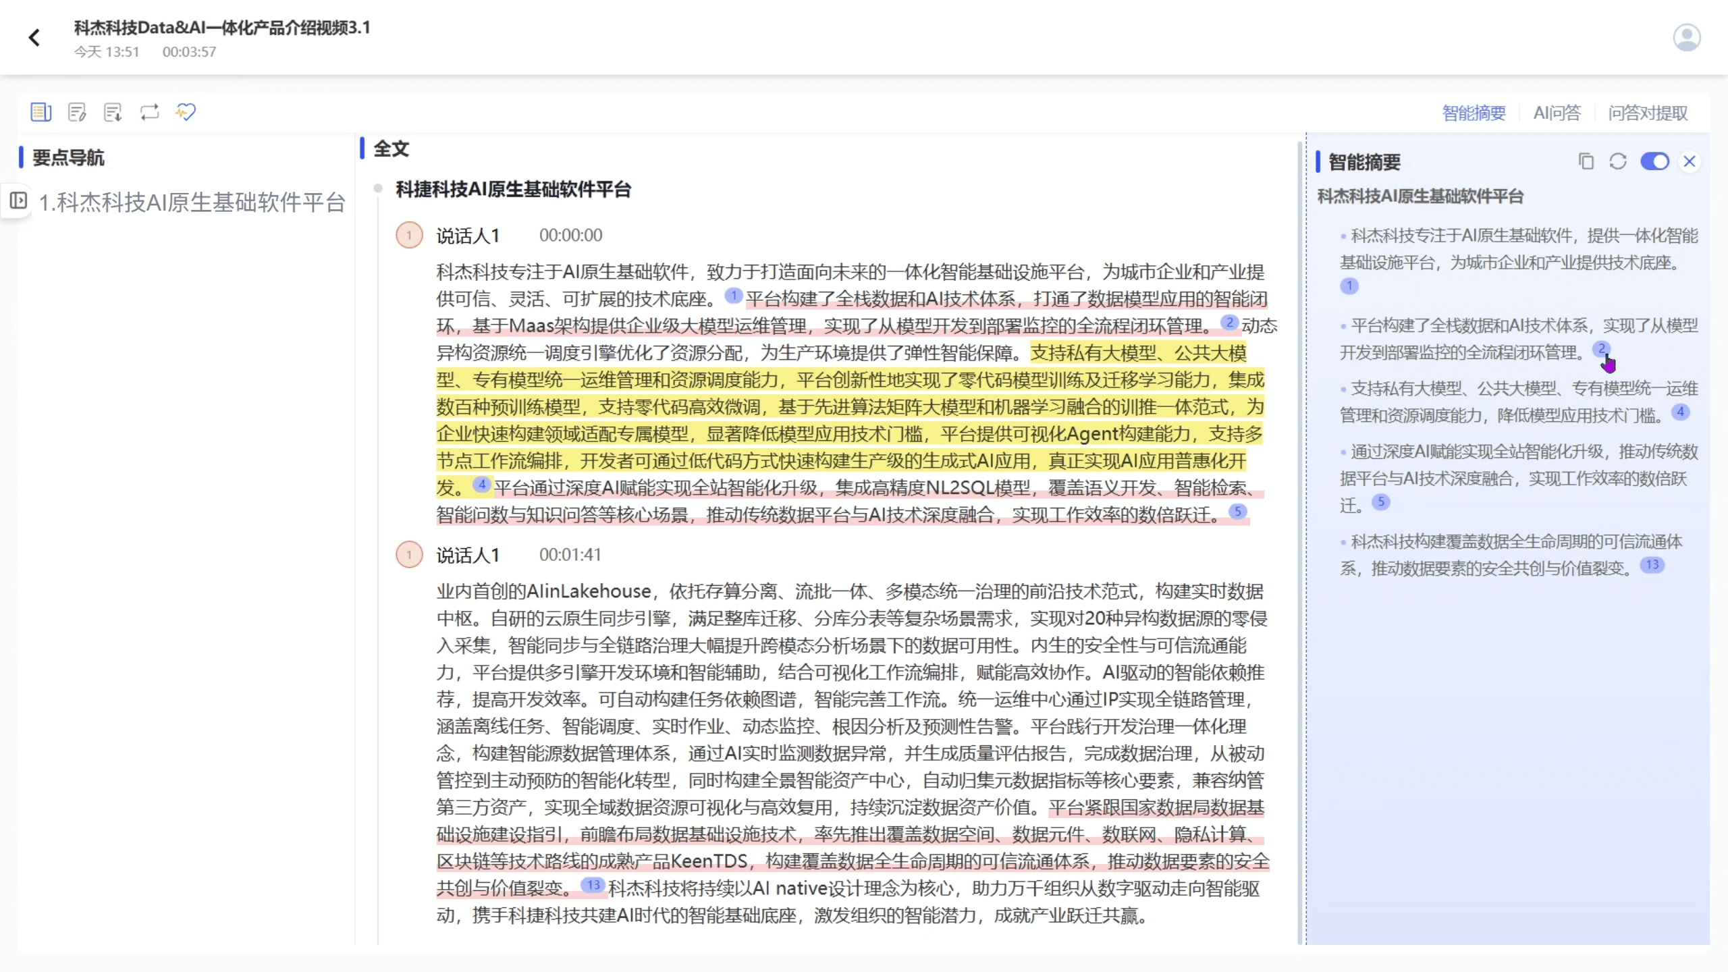The width and height of the screenshot is (1728, 972).
Task: Copy the 智能摘要 summary content
Action: click(1586, 162)
